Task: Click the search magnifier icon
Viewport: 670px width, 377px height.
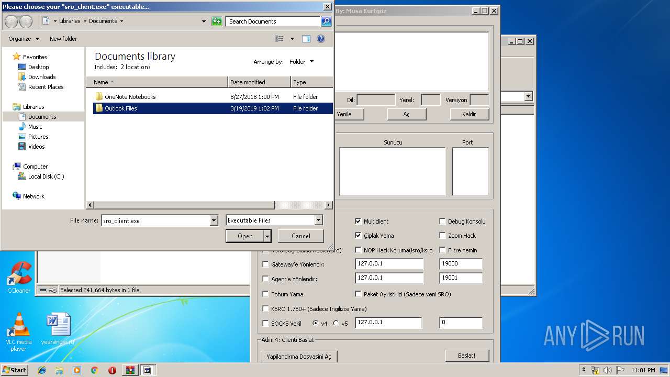Action: (x=326, y=21)
